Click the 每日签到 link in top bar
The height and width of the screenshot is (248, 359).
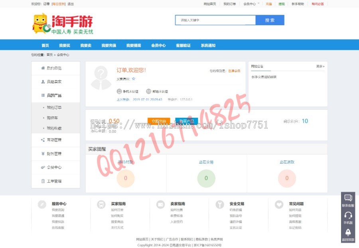pos(59,4)
